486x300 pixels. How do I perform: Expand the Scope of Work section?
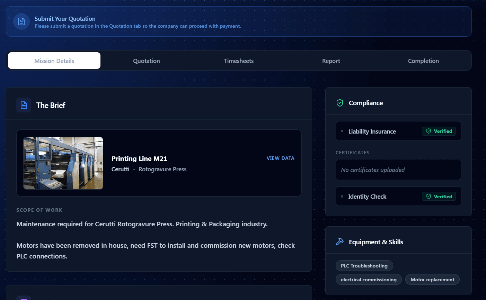(x=39, y=210)
